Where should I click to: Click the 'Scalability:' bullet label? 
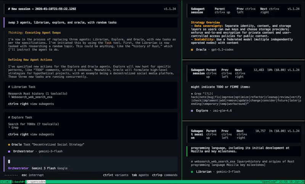click(204, 39)
